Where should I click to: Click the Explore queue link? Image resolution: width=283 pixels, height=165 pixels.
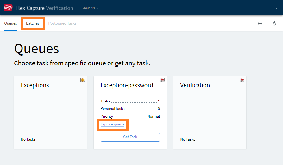[x=112, y=124]
